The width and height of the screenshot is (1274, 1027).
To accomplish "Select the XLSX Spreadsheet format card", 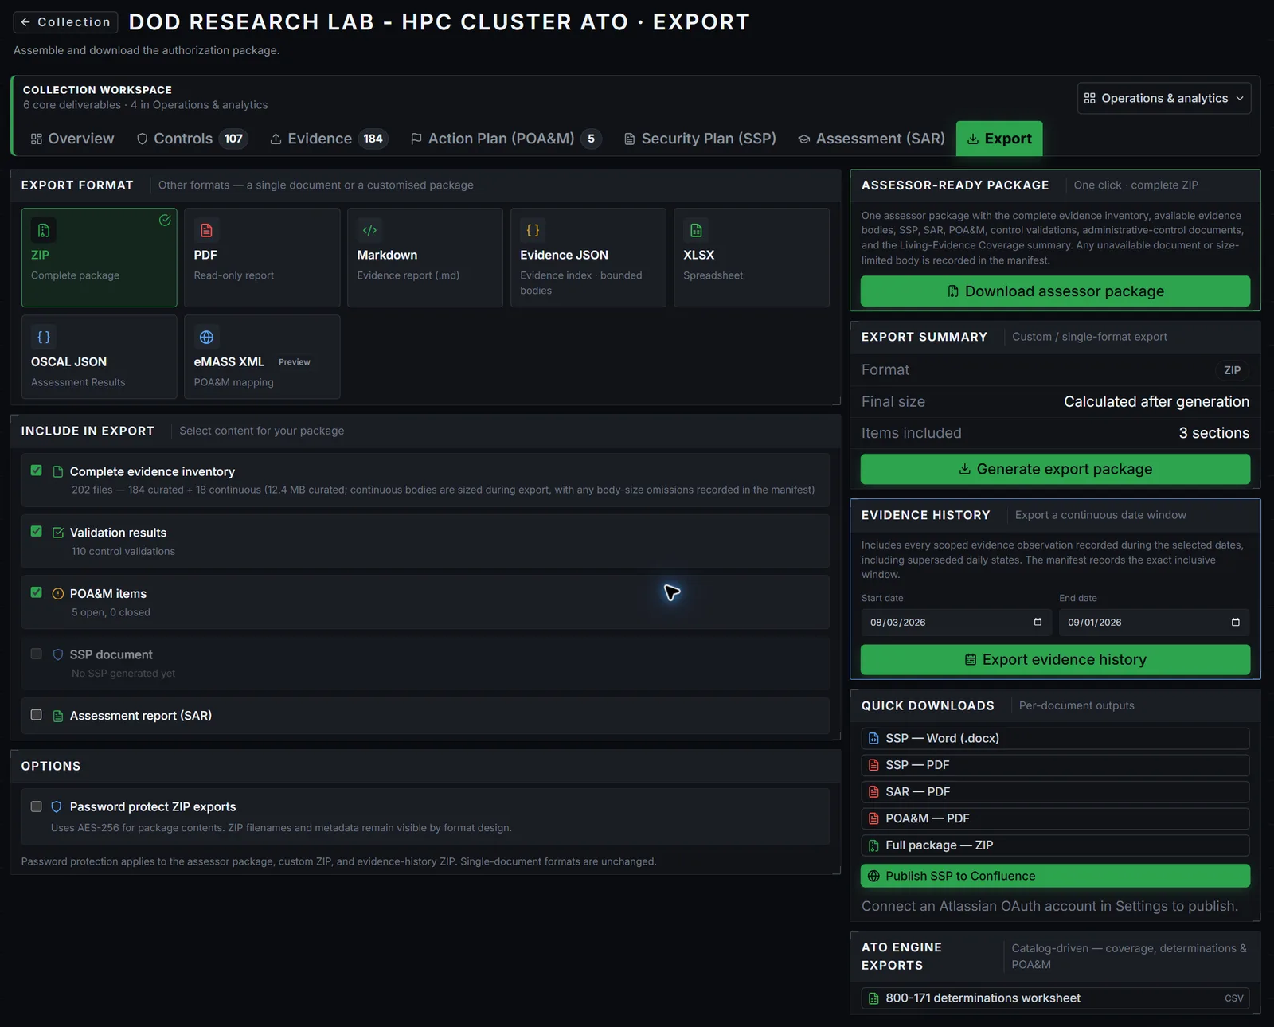I will 752,257.
